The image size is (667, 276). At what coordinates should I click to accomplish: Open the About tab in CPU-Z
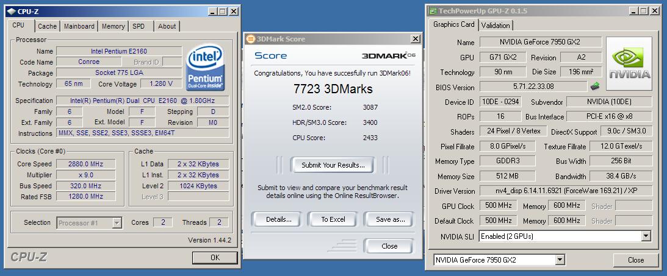(167, 26)
